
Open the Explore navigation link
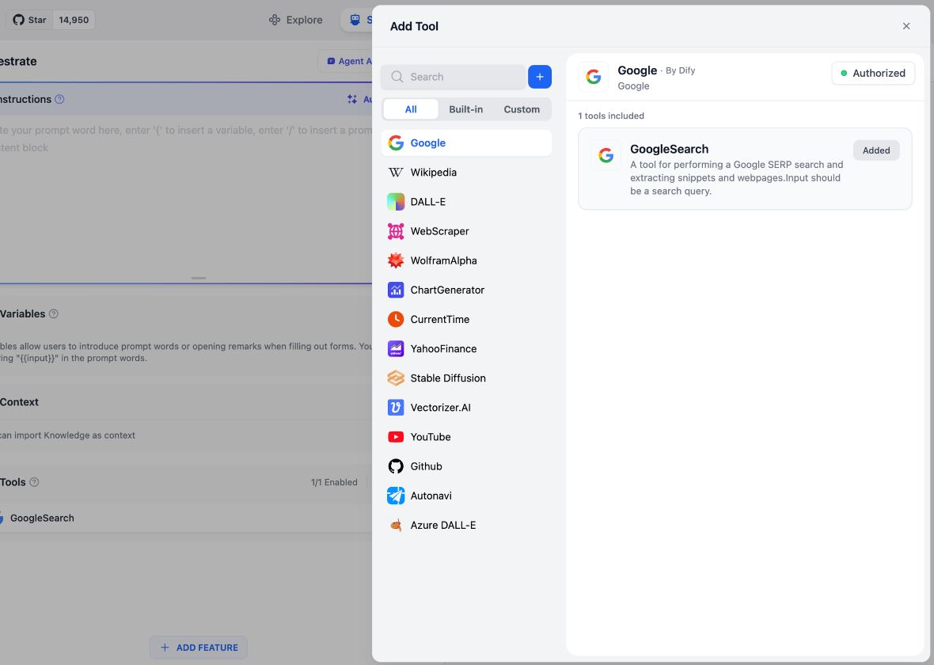296,20
